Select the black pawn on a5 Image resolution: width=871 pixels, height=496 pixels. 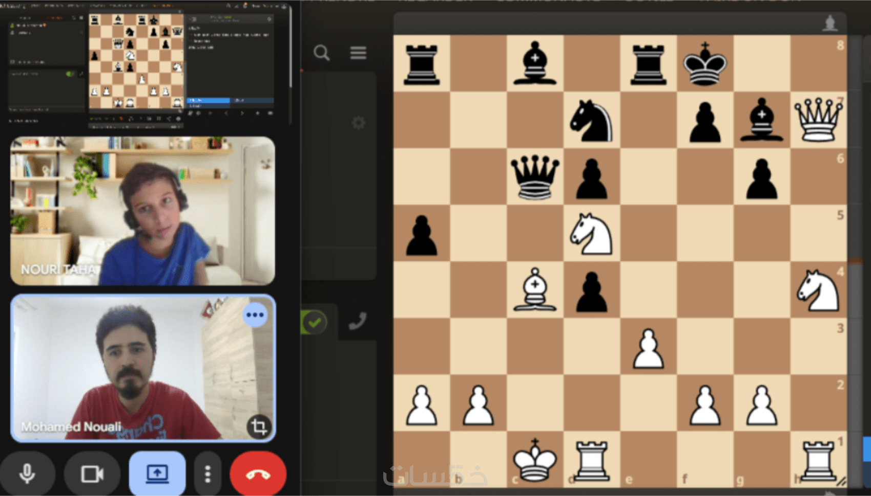[x=422, y=235]
